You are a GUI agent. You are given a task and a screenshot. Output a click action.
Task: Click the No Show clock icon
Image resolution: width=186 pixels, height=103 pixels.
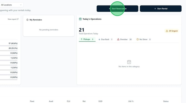click(x=137, y=39)
